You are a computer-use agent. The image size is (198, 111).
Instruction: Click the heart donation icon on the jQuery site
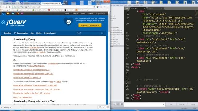(68, 22)
